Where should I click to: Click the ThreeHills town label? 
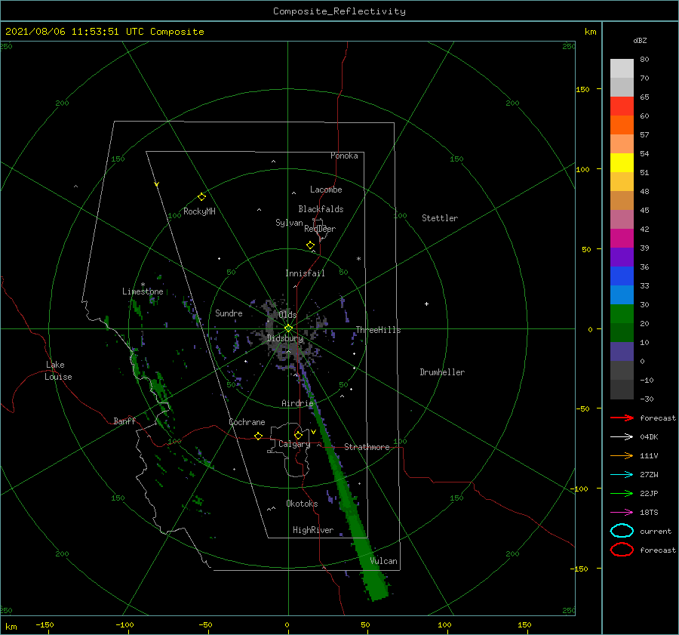click(378, 330)
